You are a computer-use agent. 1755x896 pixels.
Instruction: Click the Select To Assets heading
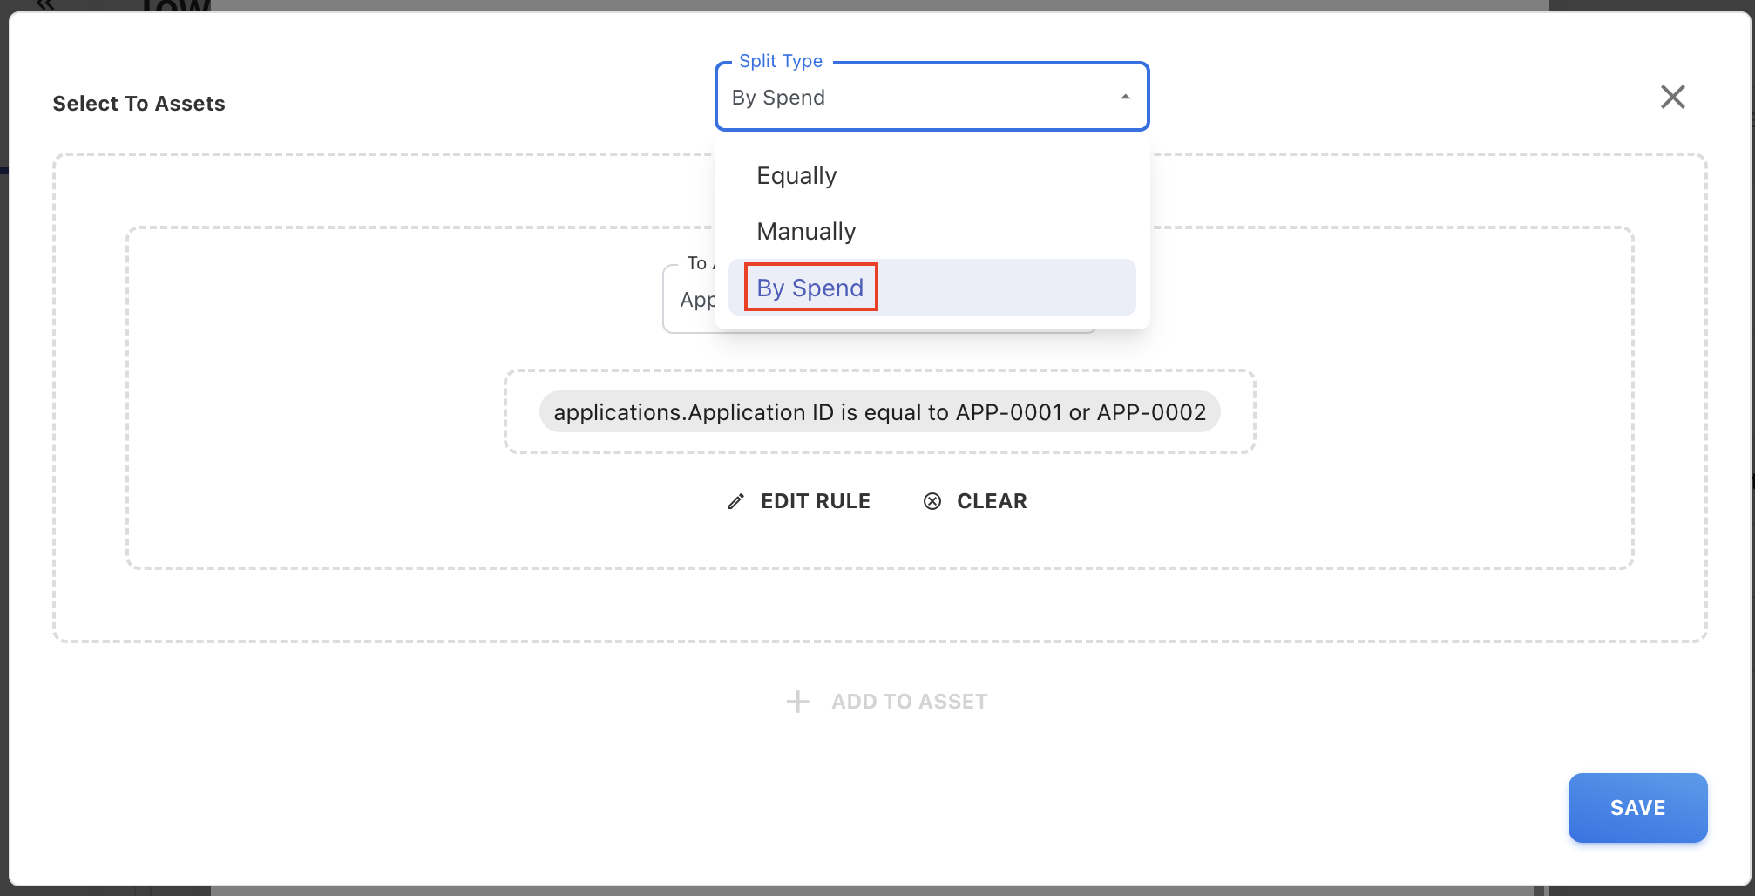click(x=139, y=104)
